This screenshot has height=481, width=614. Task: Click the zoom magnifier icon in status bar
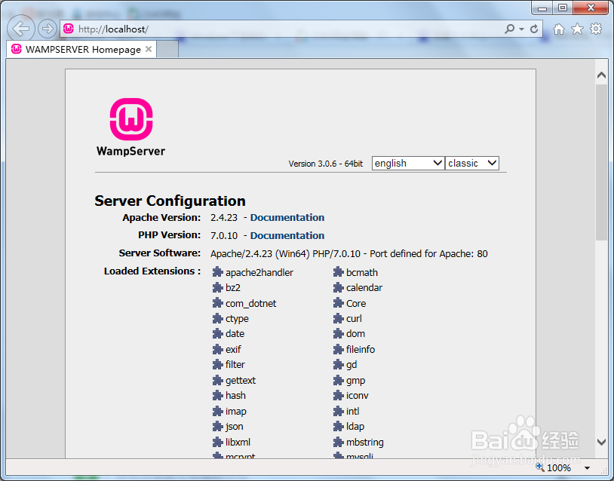point(540,467)
